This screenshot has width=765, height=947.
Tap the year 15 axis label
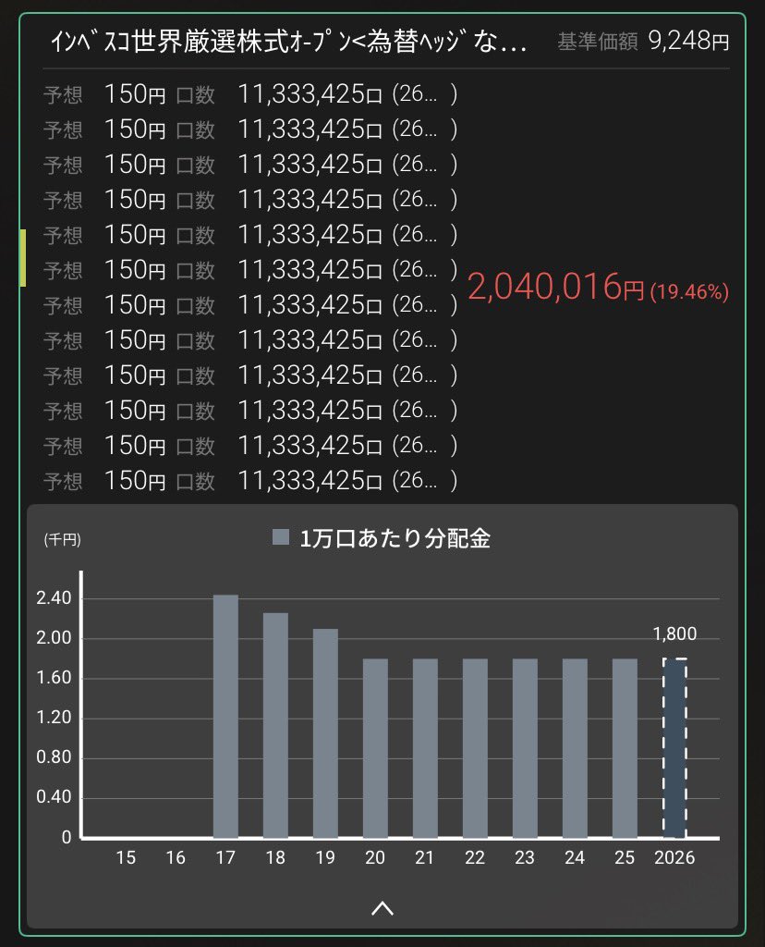pos(126,858)
